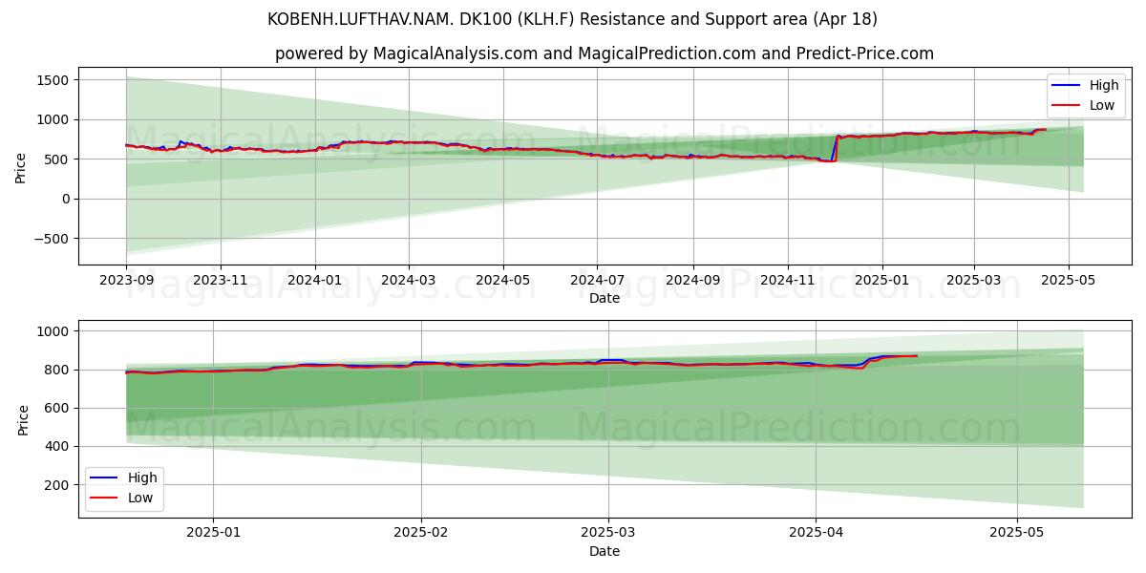
Task: Click 'Low' in the top chart legend
Action: (1101, 105)
